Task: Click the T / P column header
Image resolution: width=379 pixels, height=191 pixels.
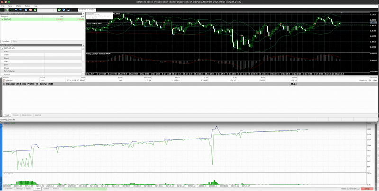Action: (x=235, y=78)
